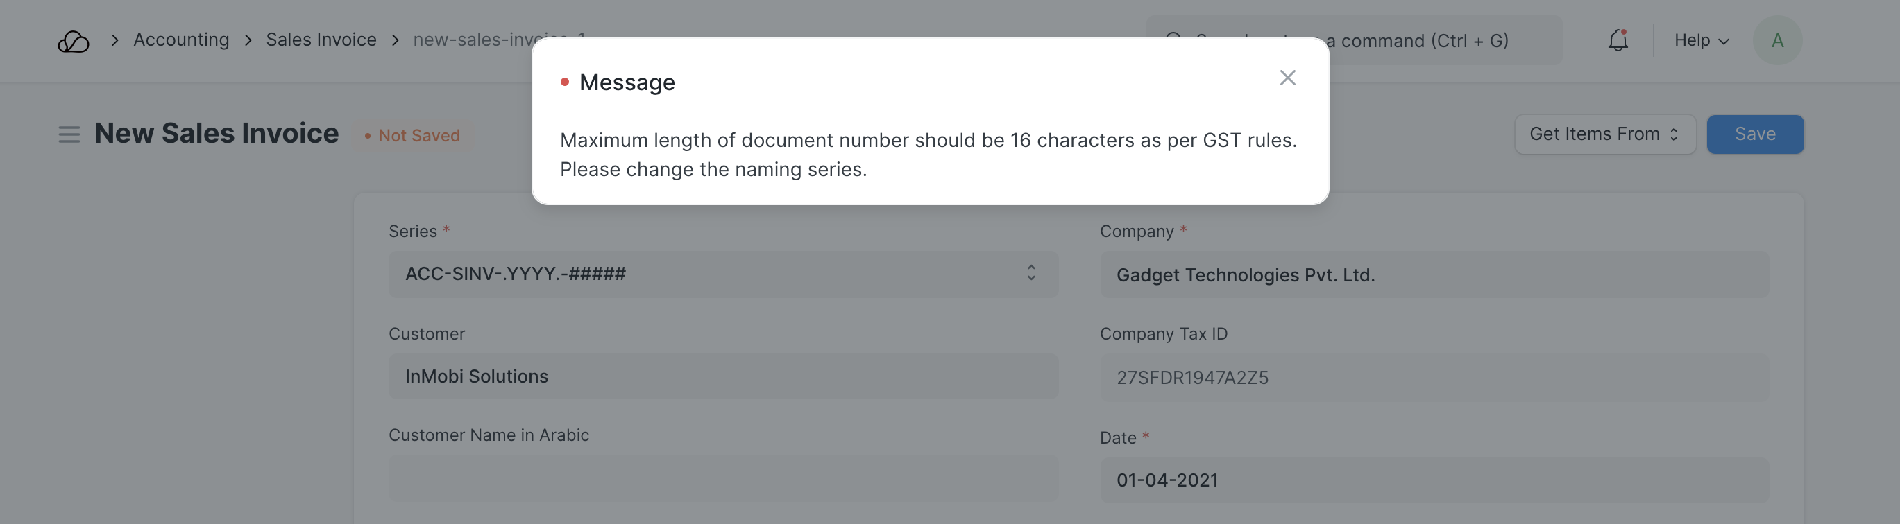The height and width of the screenshot is (524, 1900).
Task: Expand the Get Items From dropdown
Action: [1604, 134]
